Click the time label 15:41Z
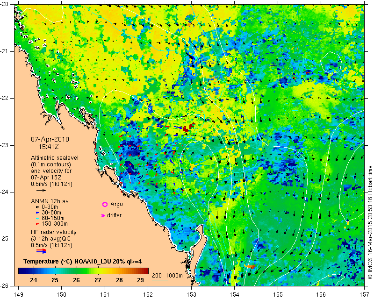 tap(49, 147)
